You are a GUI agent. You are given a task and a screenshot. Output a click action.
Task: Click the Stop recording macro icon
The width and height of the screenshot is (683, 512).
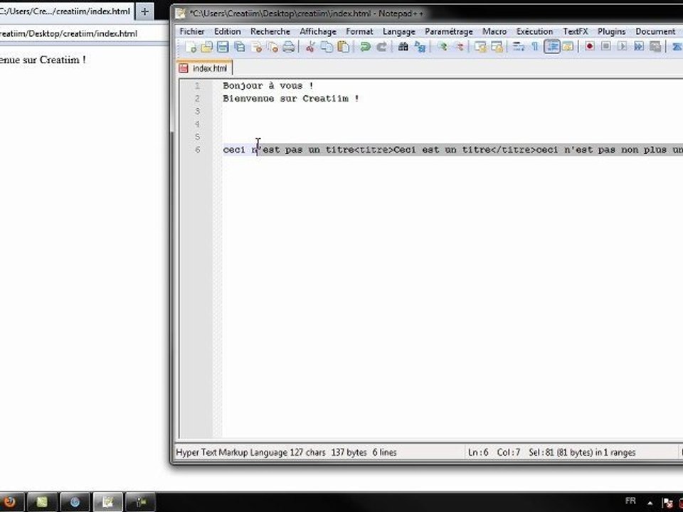(606, 46)
